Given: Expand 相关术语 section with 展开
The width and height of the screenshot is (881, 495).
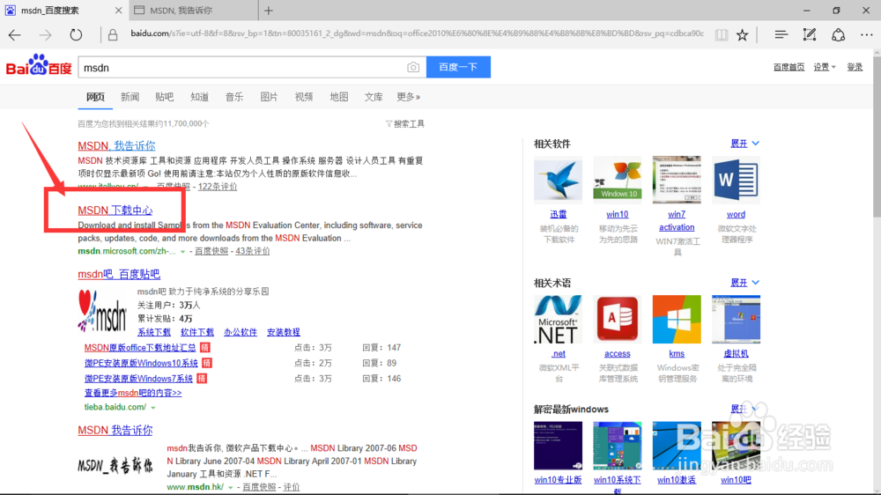Looking at the screenshot, I should pos(745,283).
